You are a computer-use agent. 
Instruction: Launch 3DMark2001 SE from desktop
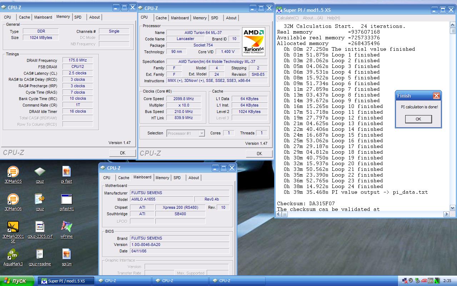(13, 232)
